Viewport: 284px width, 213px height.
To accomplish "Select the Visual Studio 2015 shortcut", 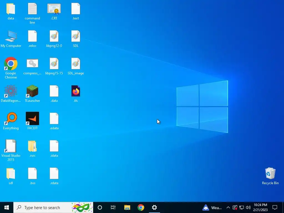I will tap(11, 146).
